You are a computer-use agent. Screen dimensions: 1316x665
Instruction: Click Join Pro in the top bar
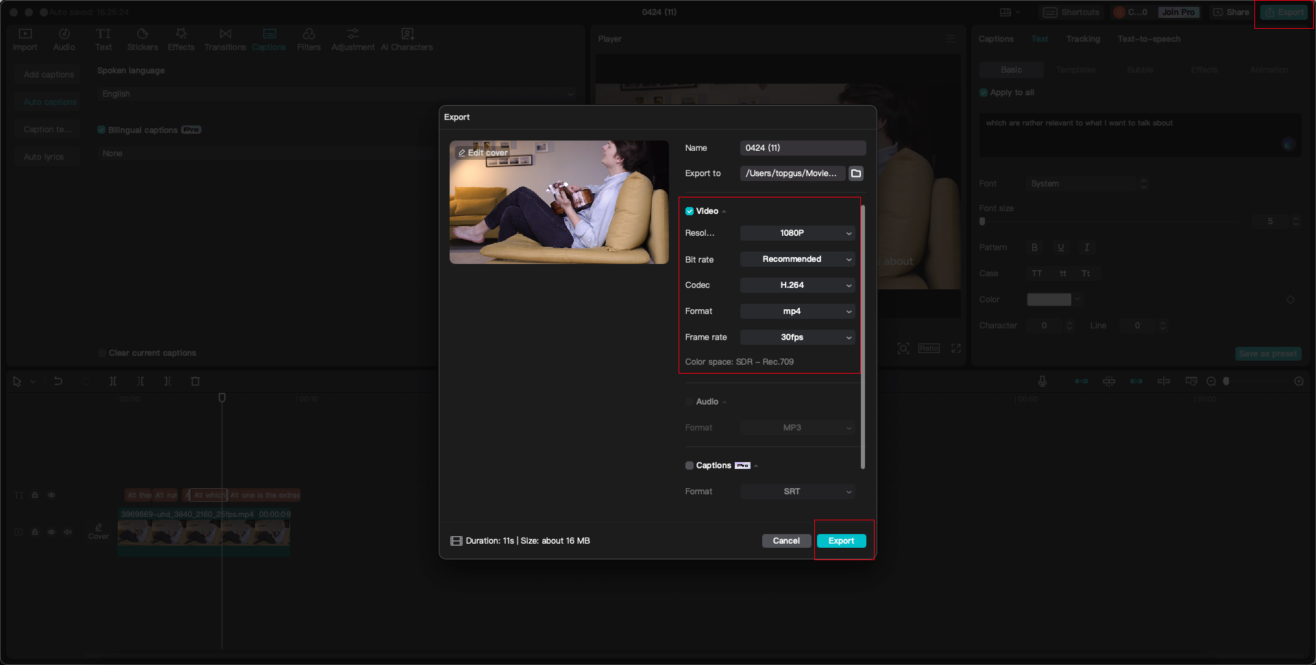click(x=1178, y=12)
